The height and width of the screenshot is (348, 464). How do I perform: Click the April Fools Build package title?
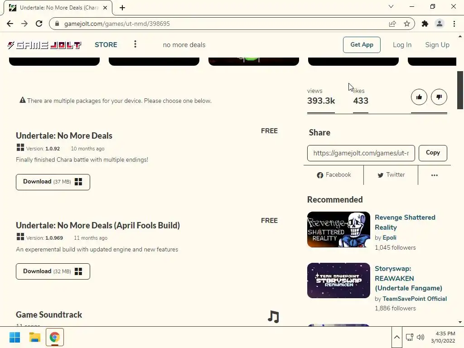(98, 225)
